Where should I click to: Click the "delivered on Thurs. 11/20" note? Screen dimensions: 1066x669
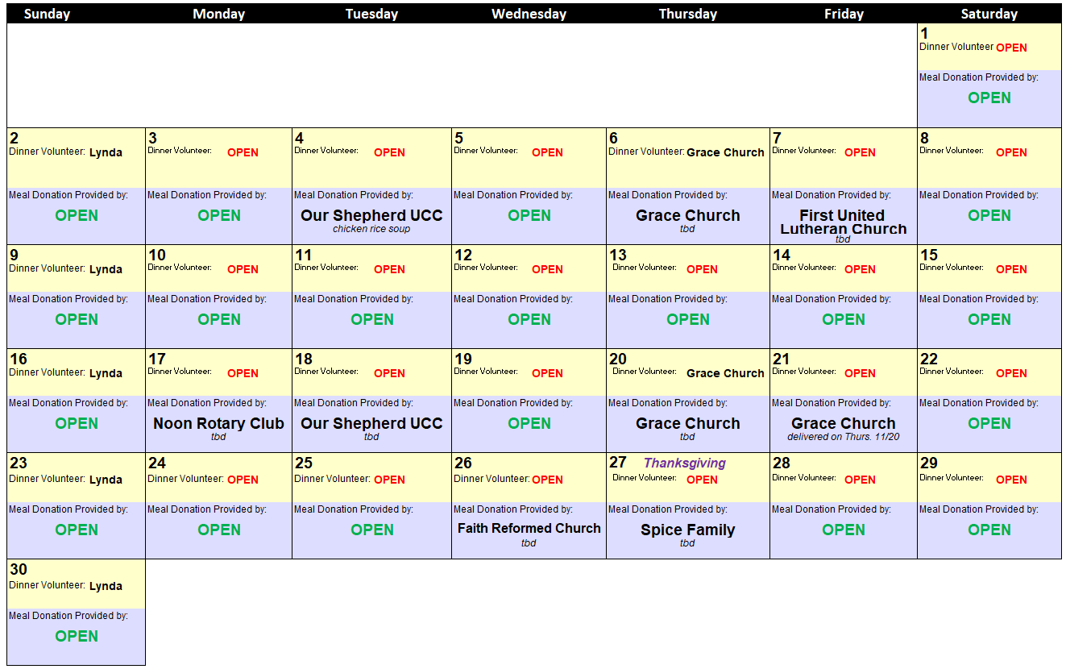[x=843, y=437]
